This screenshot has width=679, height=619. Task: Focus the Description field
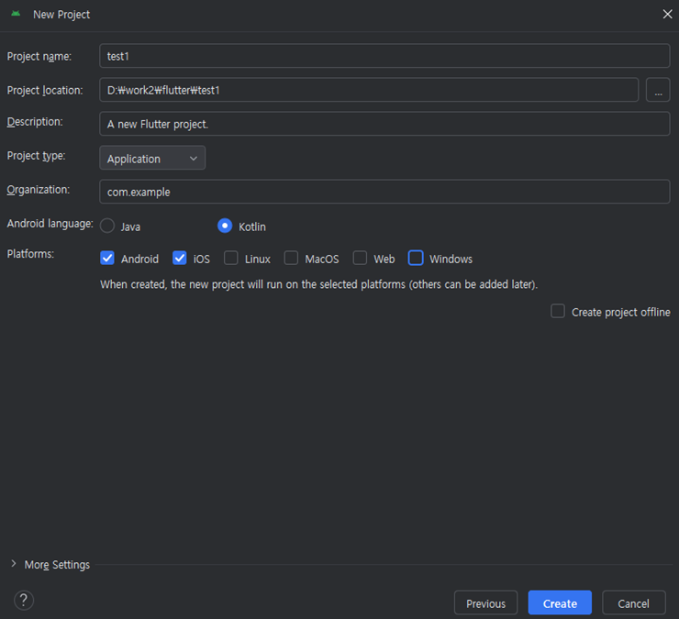pos(384,124)
